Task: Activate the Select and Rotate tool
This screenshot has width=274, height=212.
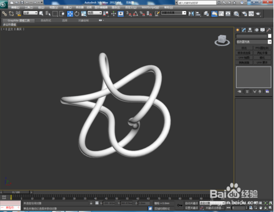Action: [x=77, y=14]
